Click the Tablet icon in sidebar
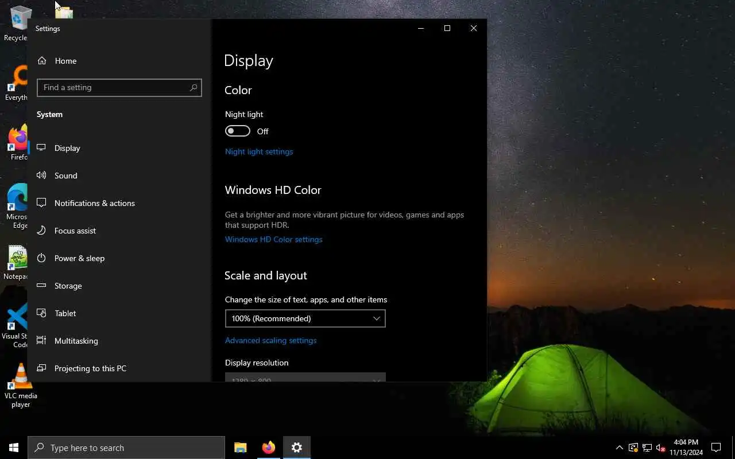Image resolution: width=735 pixels, height=459 pixels. tap(41, 313)
